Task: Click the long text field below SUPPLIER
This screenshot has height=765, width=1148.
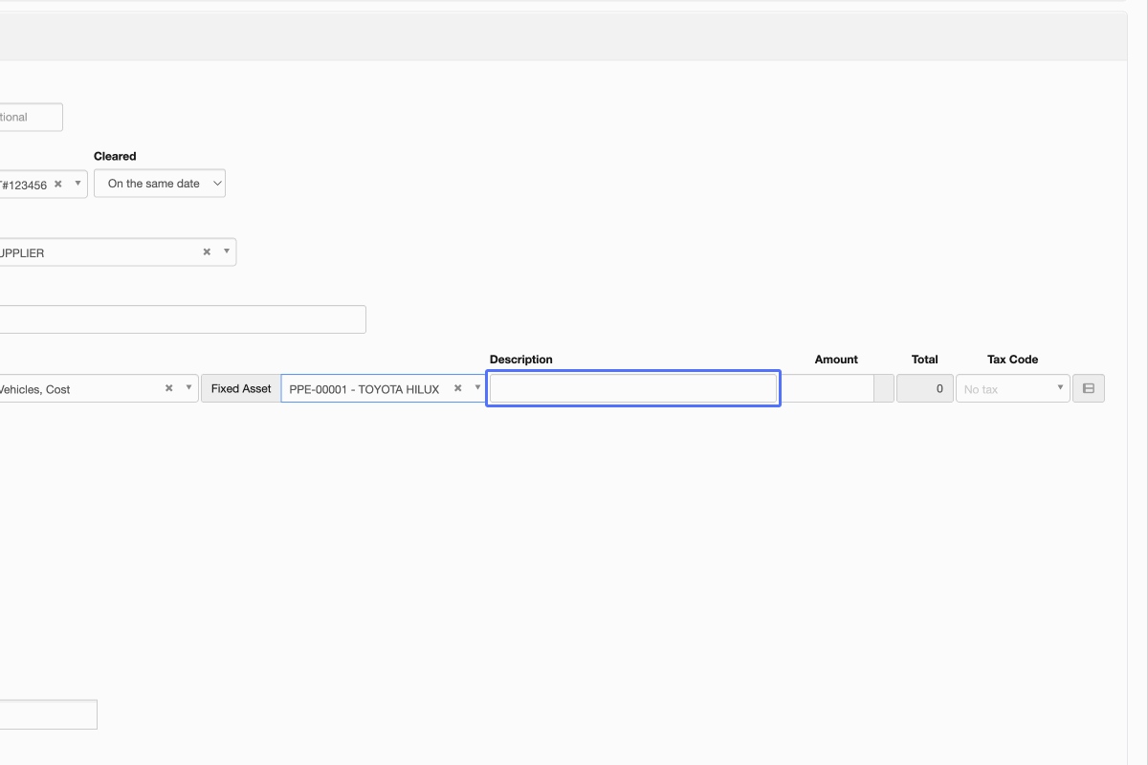Action: 182,319
